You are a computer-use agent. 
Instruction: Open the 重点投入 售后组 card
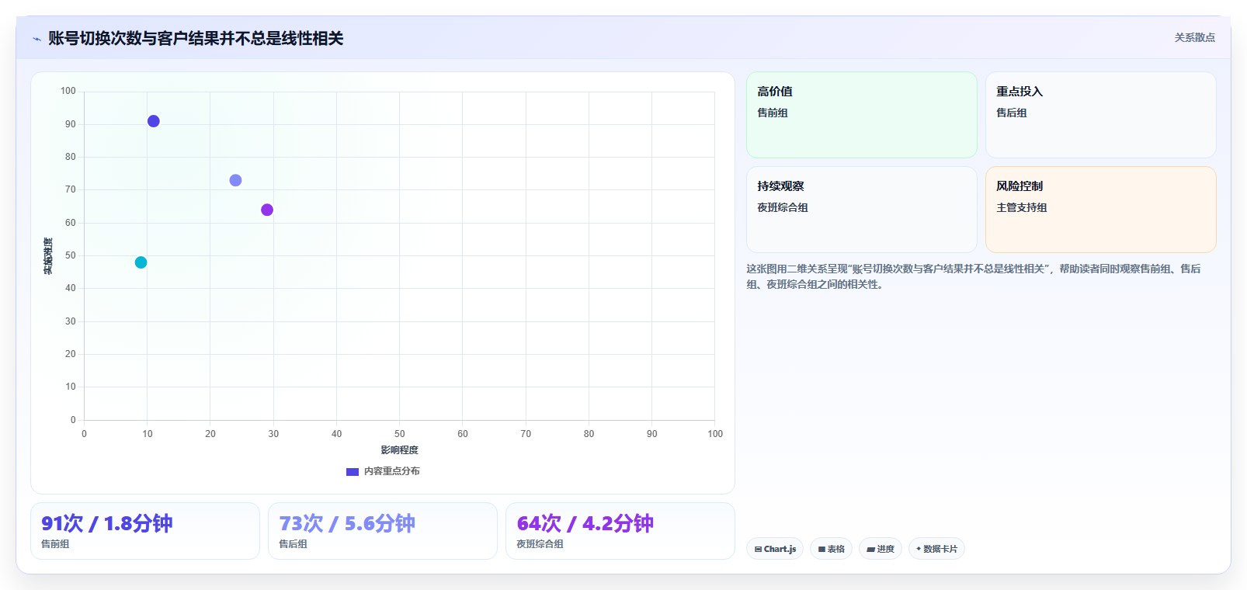(1101, 115)
